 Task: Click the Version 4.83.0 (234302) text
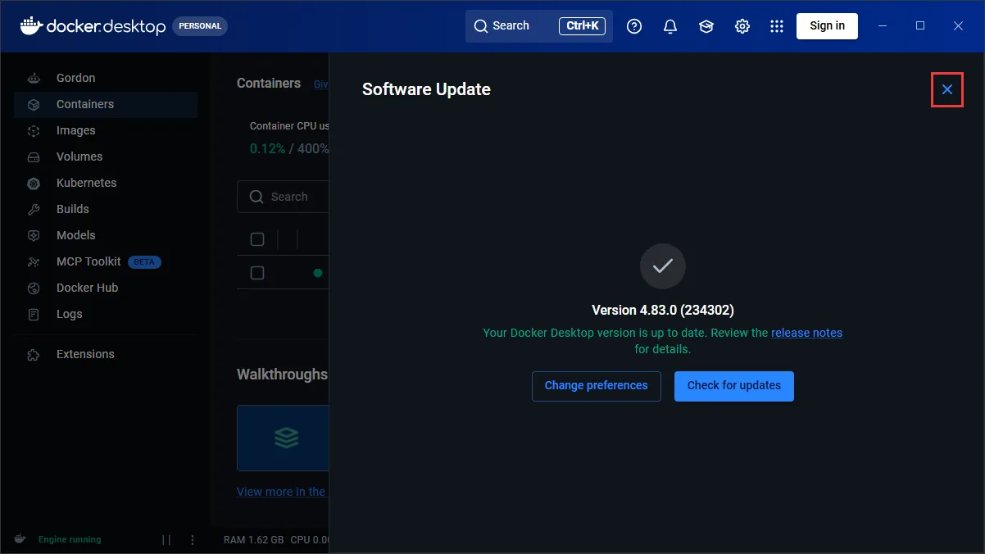tap(663, 311)
